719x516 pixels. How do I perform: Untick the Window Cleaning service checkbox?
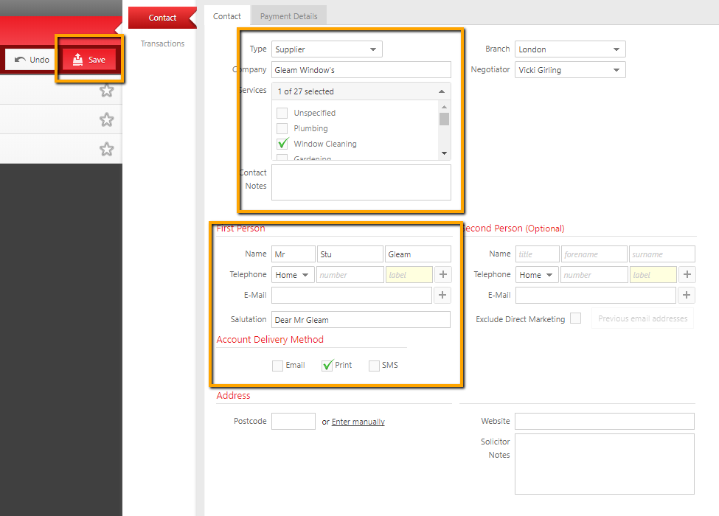282,144
